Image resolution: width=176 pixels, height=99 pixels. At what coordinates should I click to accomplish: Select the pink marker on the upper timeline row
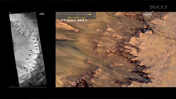78,13
